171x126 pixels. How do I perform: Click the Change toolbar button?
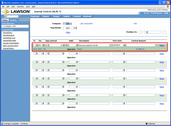pos(56,16)
